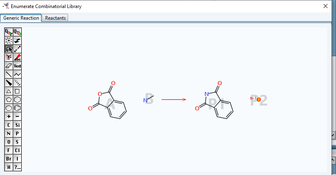Activate the lasso selection tool
Viewport: 336px width, 175px height.
tap(8, 49)
